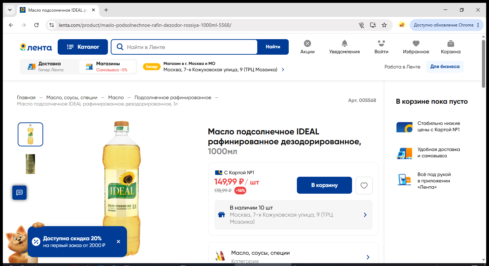Close the 20% discount popup
The height and width of the screenshot is (266, 489).
[x=119, y=242]
